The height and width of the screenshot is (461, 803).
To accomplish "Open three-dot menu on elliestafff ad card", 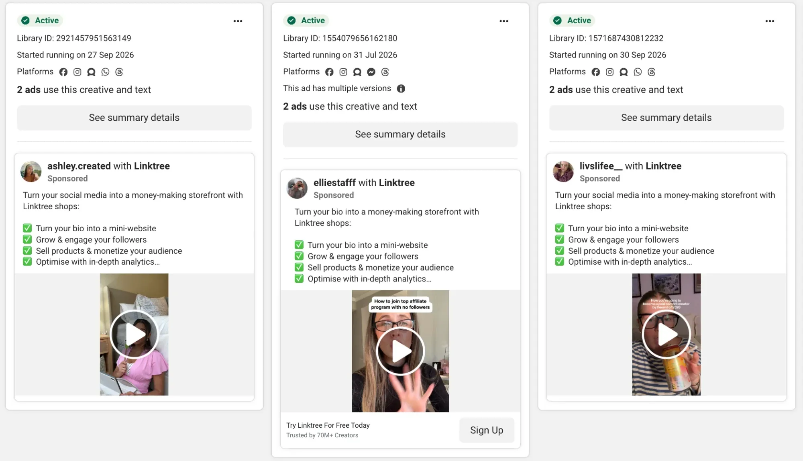I will tap(504, 21).
